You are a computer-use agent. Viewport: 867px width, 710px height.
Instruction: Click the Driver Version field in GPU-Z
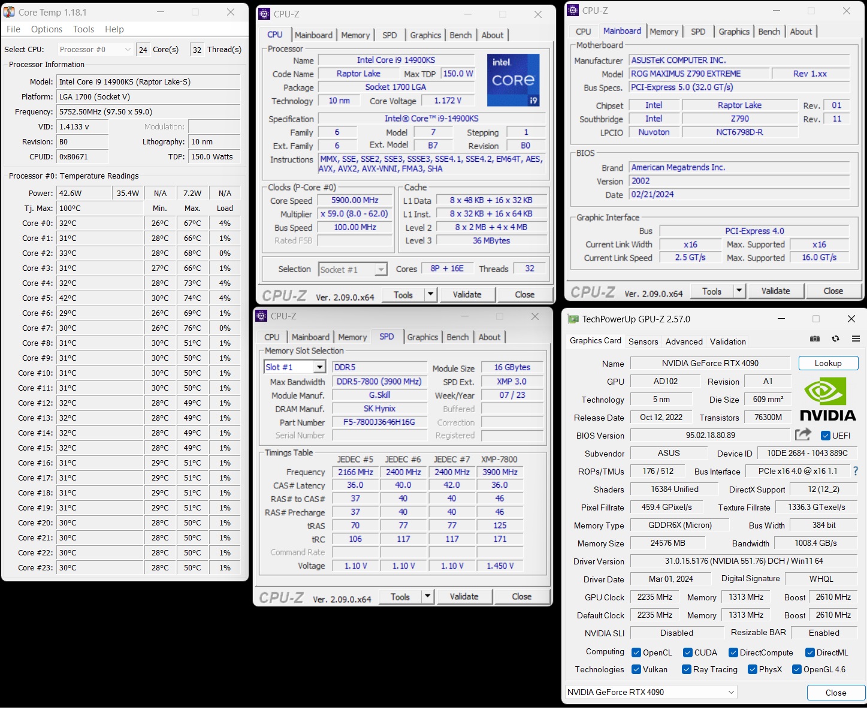(744, 561)
